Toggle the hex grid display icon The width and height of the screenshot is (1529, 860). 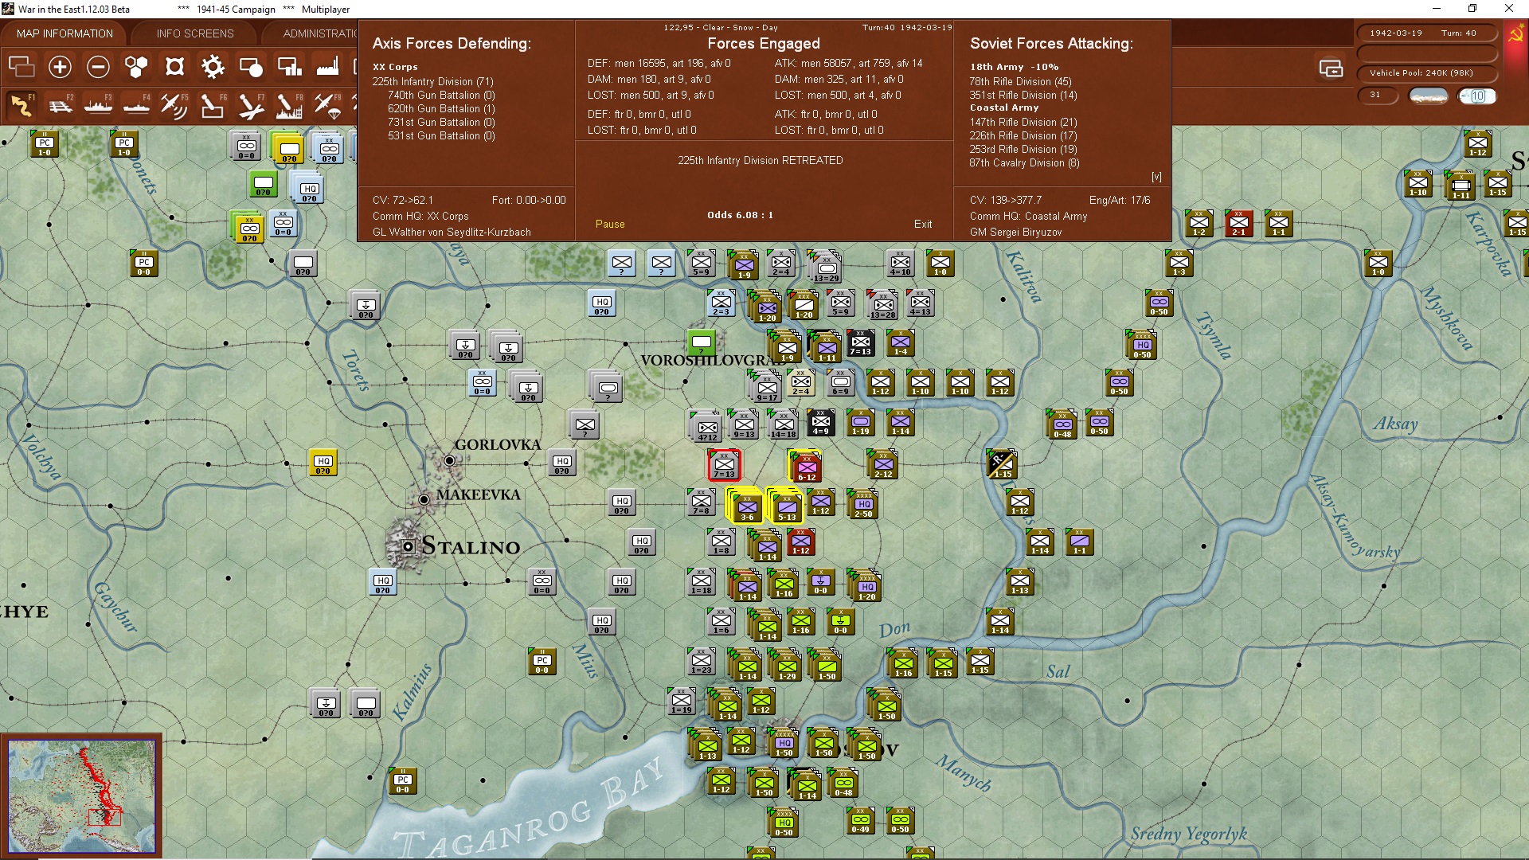click(x=136, y=67)
